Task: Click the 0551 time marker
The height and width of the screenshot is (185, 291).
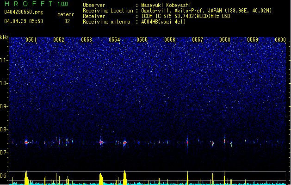Action: point(31,40)
